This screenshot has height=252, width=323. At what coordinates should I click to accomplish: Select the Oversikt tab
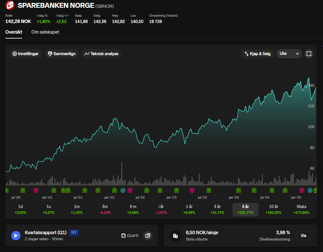tap(14, 32)
